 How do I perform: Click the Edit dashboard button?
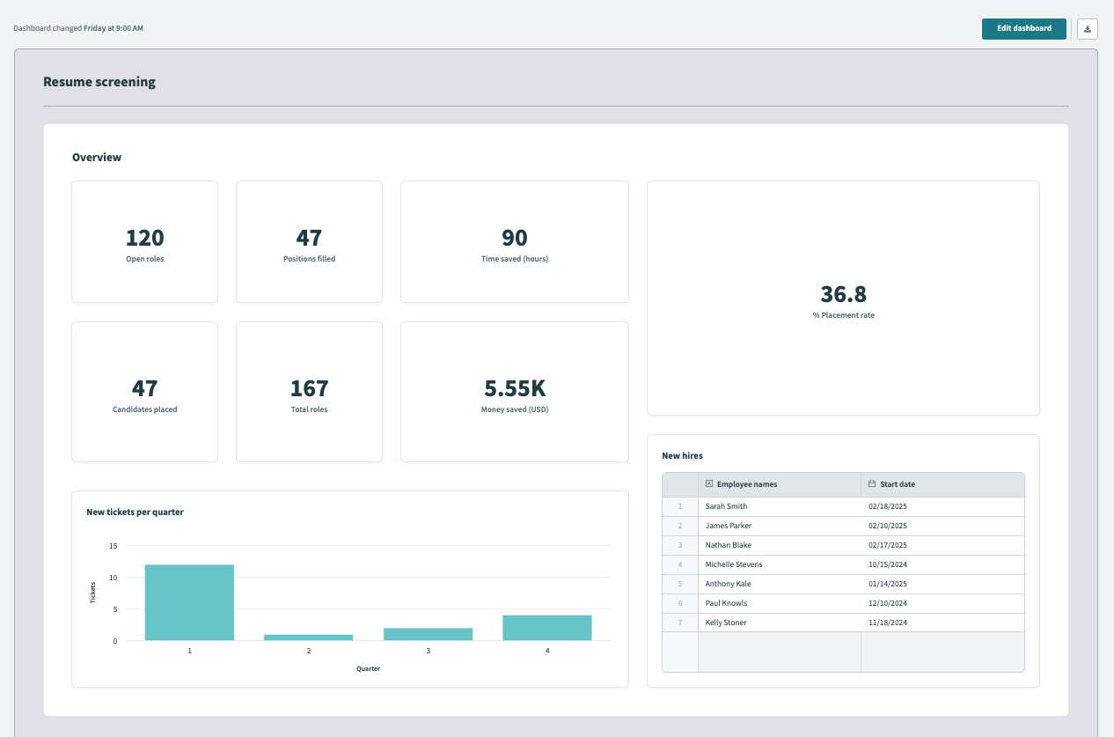point(1023,29)
